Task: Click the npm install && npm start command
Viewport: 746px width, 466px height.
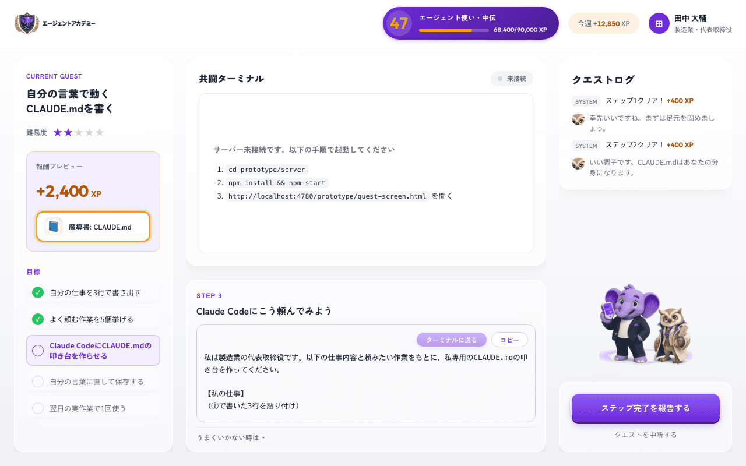Action: 277,183
